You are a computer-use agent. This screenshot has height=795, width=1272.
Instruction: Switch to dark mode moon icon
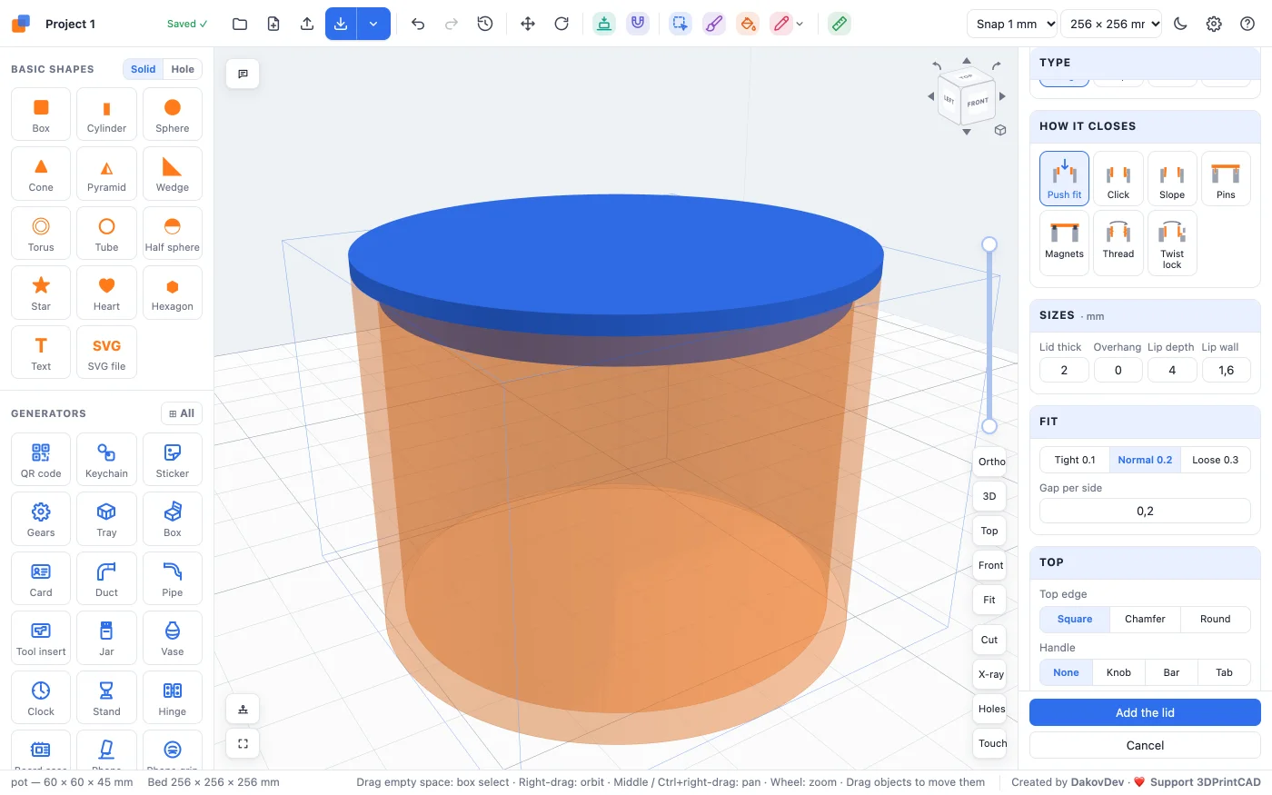point(1180,24)
